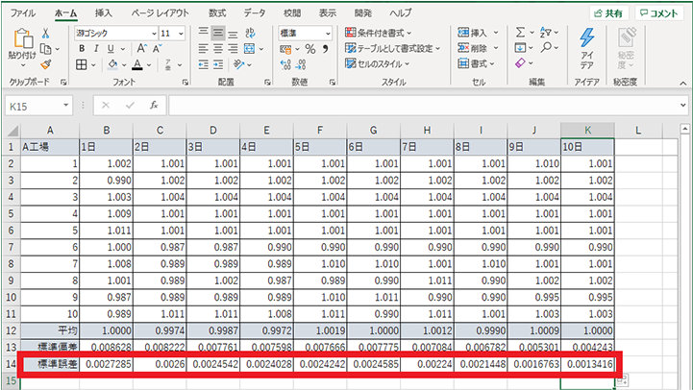Increase indent icon
The width and height of the screenshot is (693, 390).
[218, 65]
